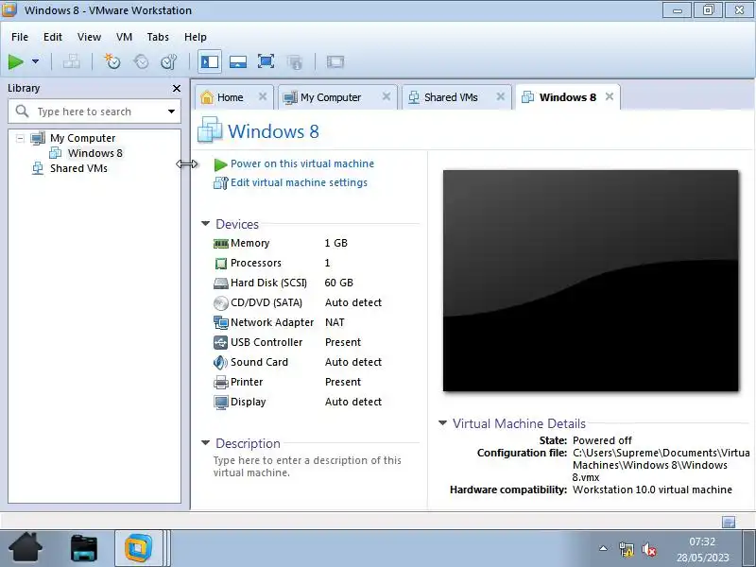The width and height of the screenshot is (756, 567).
Task: Click the Memory device icon
Action: tap(221, 244)
